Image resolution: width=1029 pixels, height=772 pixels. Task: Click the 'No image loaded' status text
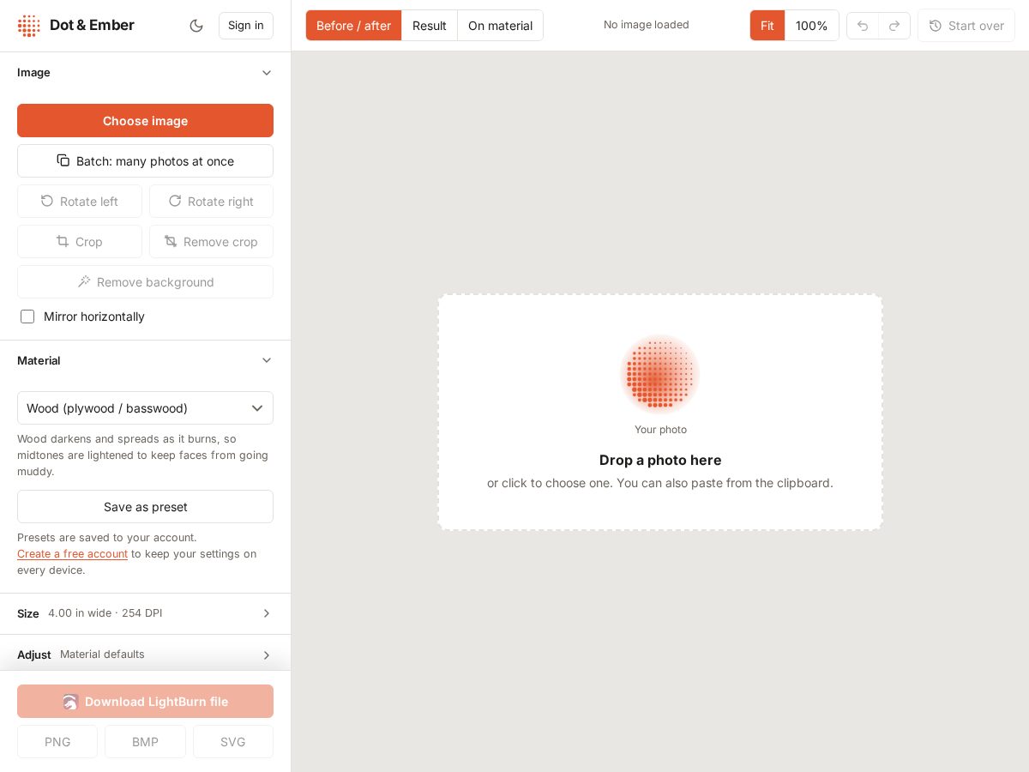point(647,25)
